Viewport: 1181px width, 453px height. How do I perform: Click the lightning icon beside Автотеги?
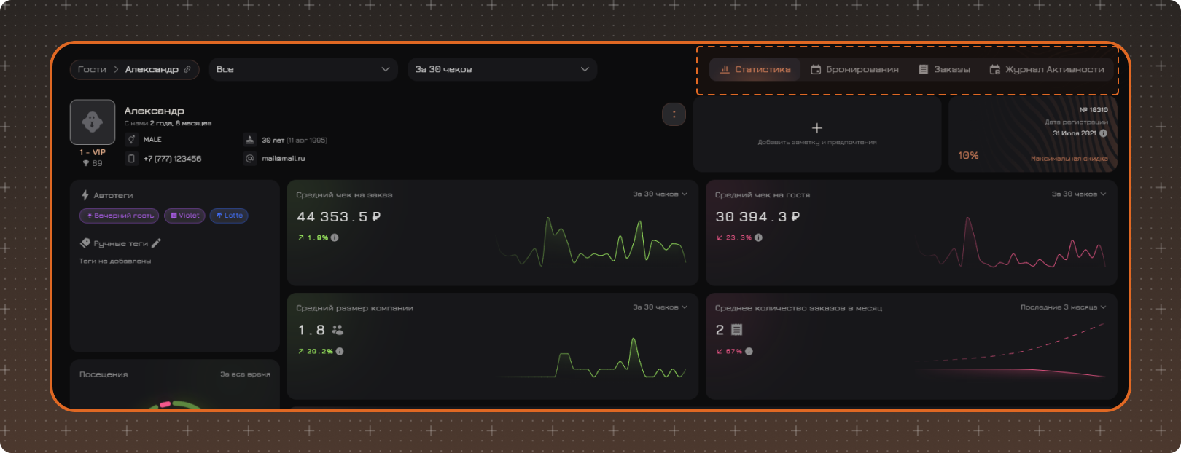(85, 195)
